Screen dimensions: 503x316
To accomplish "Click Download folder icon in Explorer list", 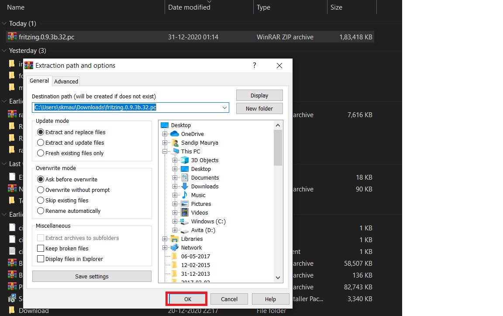I will click(x=12, y=310).
